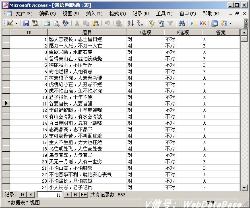The width and height of the screenshot is (250, 208).
Task: Click the New Object icon
Action: pos(224,23)
